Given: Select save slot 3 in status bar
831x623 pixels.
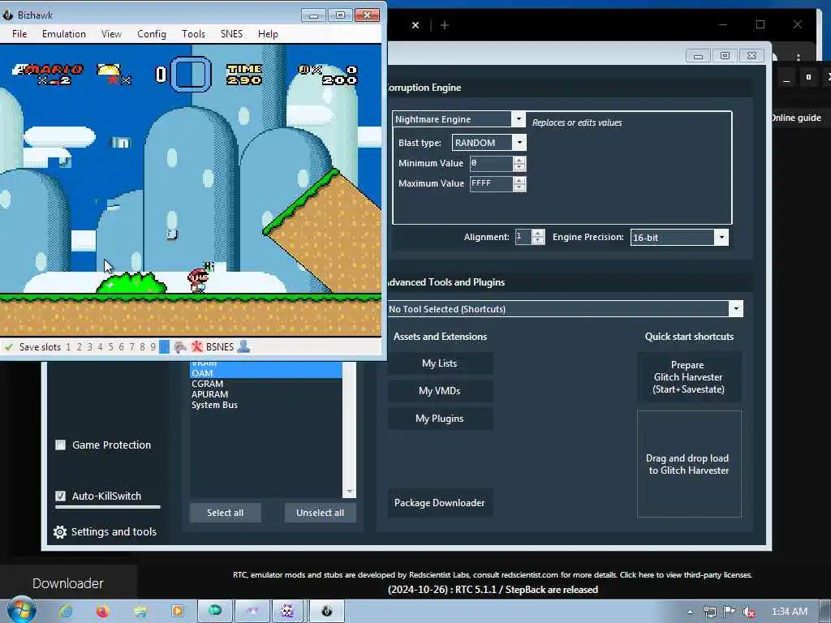Looking at the screenshot, I should point(89,347).
